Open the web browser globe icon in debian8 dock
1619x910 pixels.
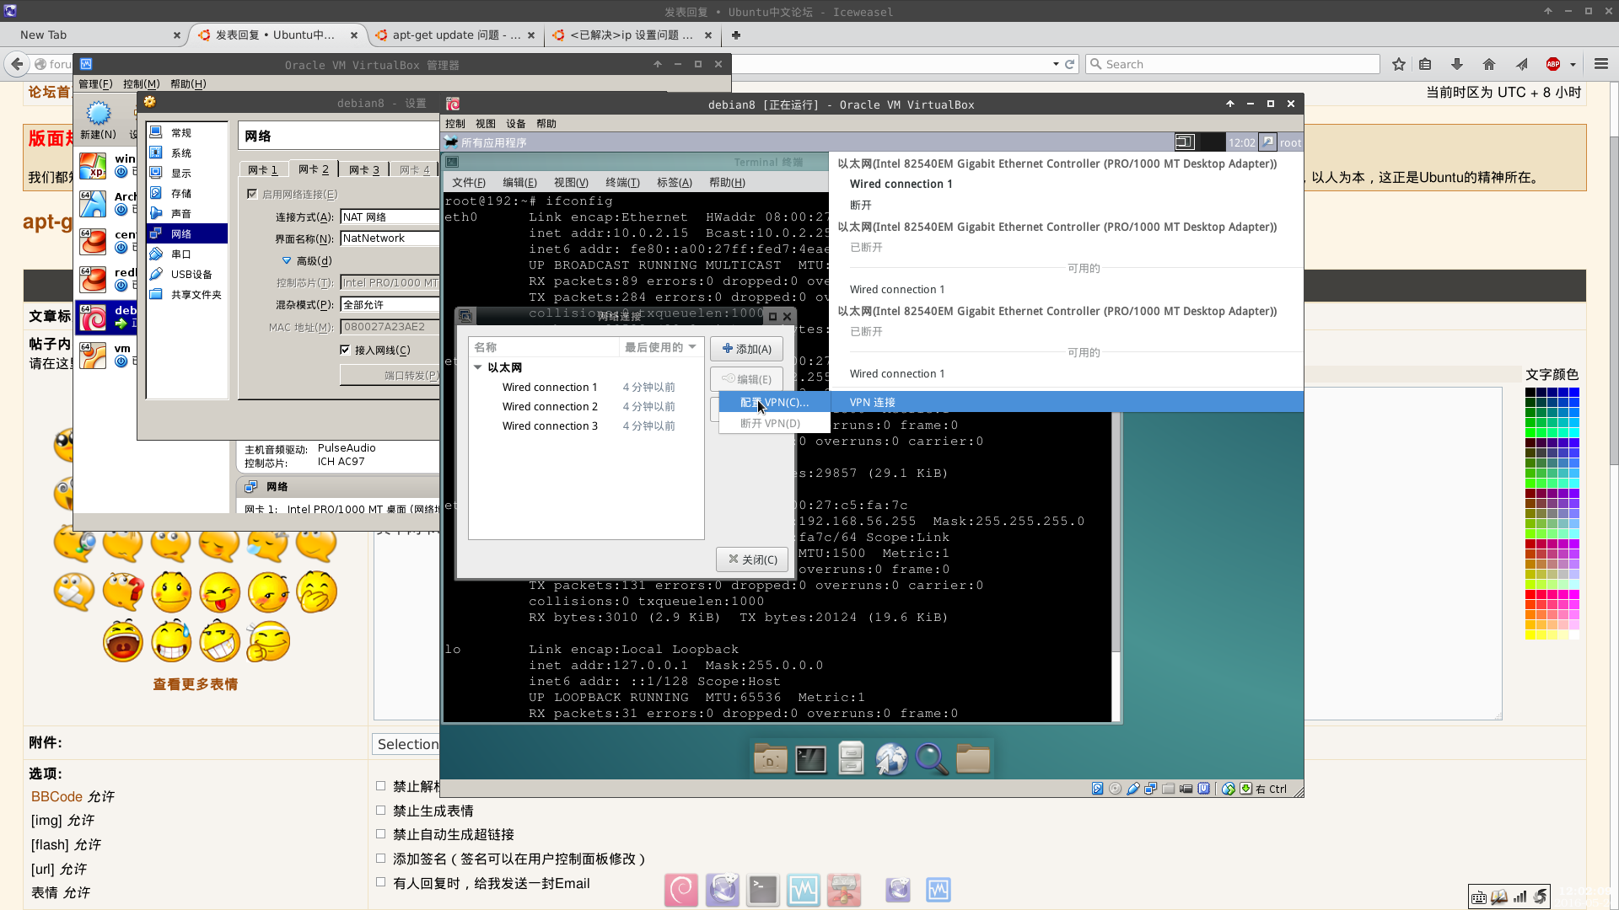click(x=891, y=759)
